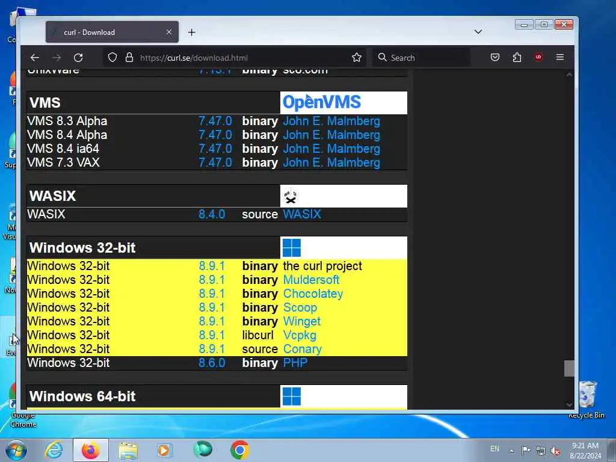Click the forward navigation arrow
Viewport: 616px width, 462px height.
click(57, 58)
